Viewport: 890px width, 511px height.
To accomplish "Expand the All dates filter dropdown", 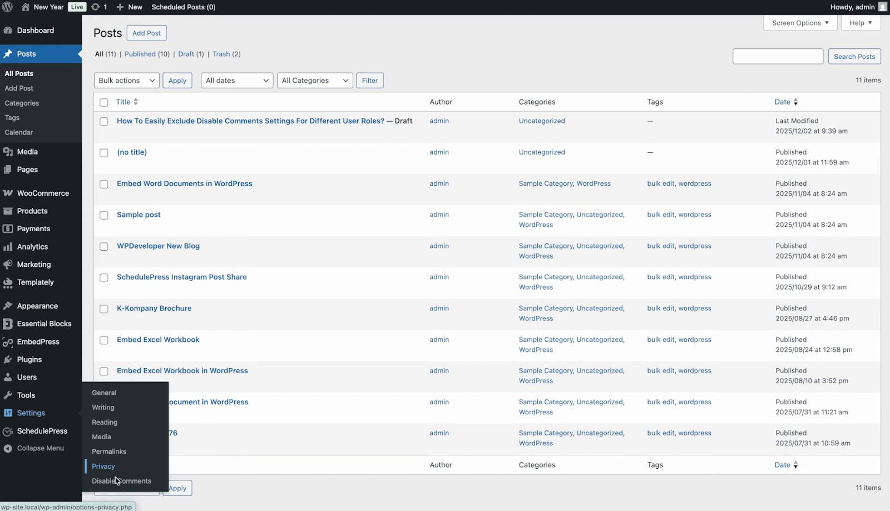I will pos(236,80).
